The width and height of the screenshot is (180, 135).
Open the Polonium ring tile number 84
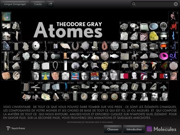pos(154,66)
